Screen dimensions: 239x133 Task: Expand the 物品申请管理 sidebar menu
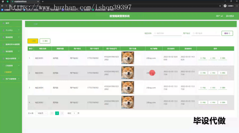(11, 58)
